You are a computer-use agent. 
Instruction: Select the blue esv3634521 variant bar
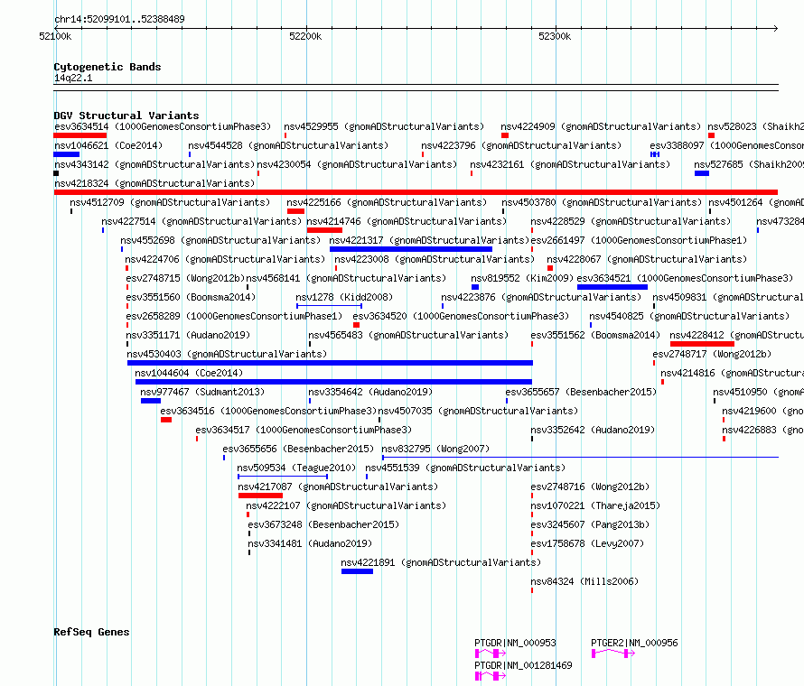click(x=612, y=287)
